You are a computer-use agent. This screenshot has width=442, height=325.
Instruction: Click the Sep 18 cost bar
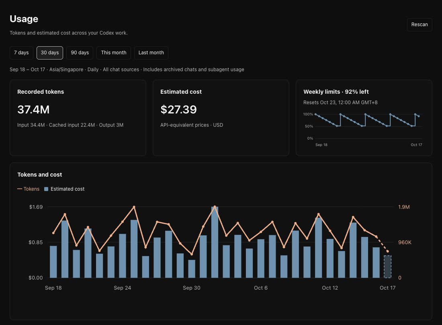coord(53,262)
